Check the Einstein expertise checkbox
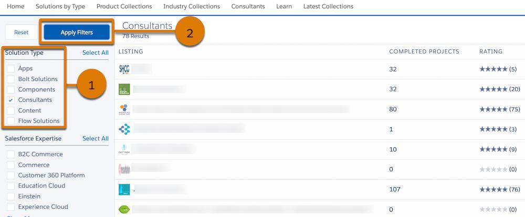Viewport: 525px width, 217px height. tap(11, 196)
